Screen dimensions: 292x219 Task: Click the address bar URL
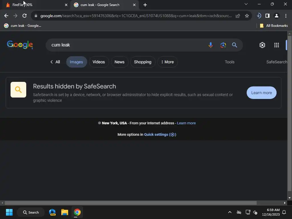coord(136,16)
